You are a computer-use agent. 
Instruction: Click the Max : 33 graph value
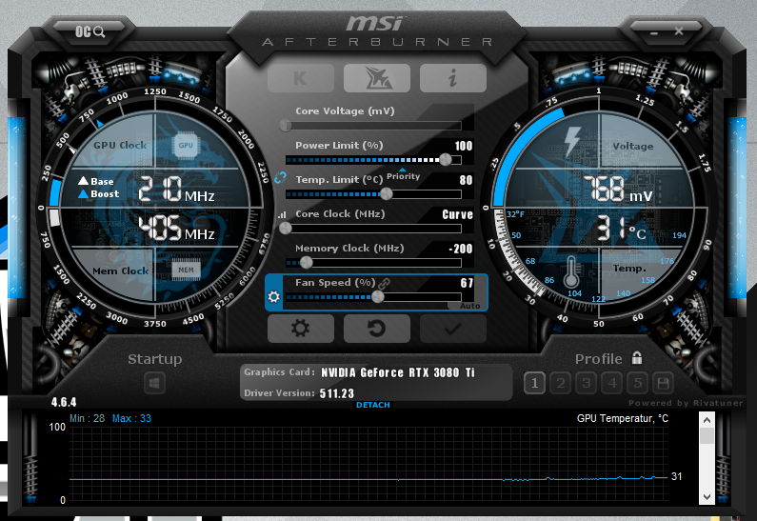[x=131, y=419]
